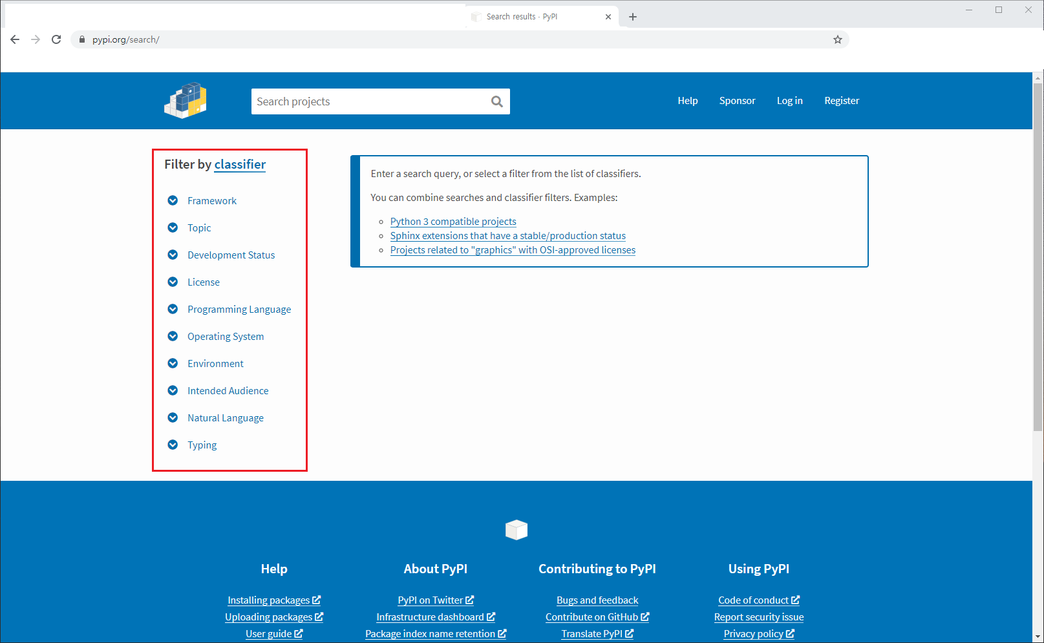Screen dimensions: 1044x643
Task: Open Installing packages footer link
Action: (274, 600)
